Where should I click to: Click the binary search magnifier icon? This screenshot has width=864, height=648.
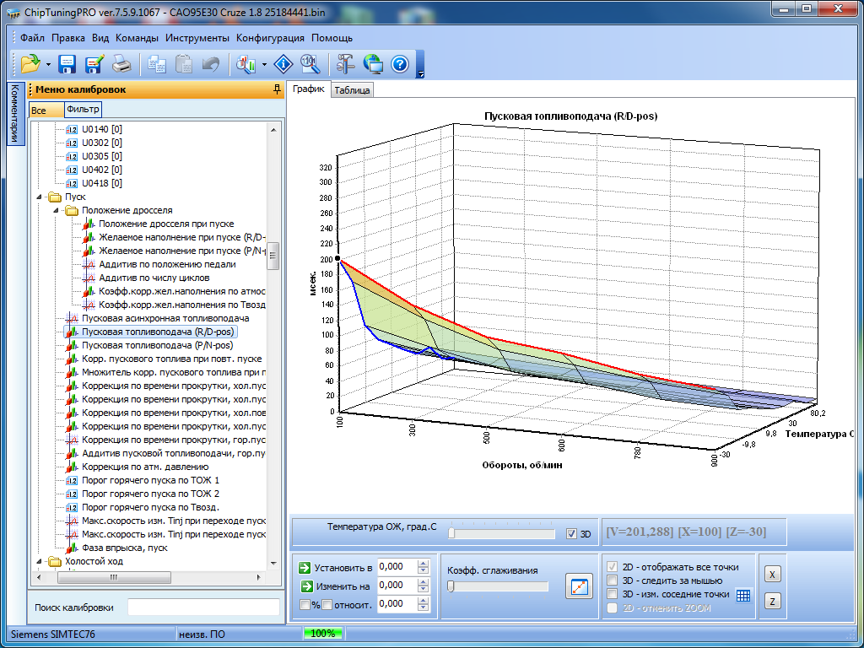pos(309,64)
